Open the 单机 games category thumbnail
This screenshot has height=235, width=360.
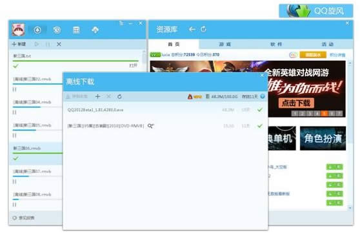[282, 138]
